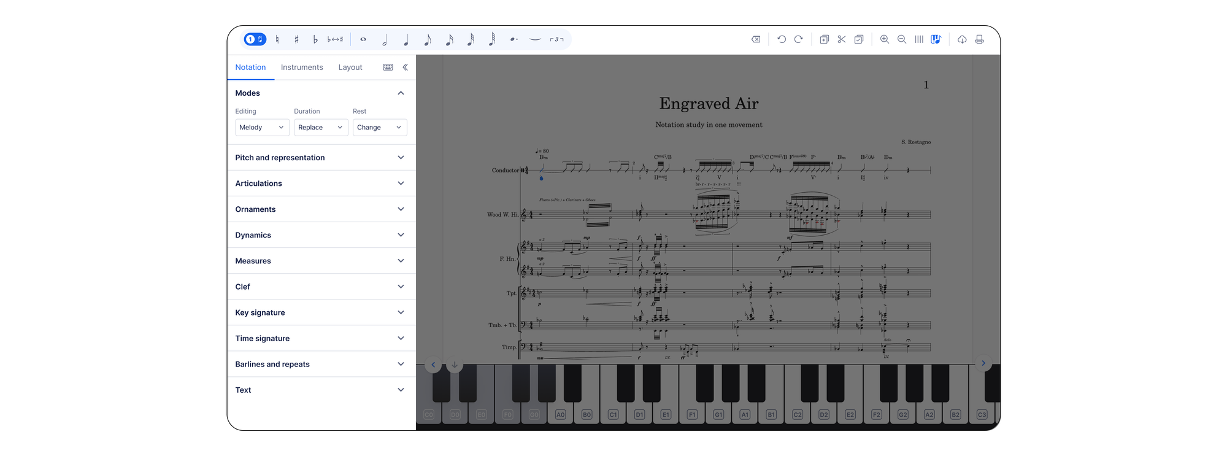Image resolution: width=1227 pixels, height=456 pixels.
Task: Expand the Key signature section
Action: pyautogui.click(x=321, y=312)
